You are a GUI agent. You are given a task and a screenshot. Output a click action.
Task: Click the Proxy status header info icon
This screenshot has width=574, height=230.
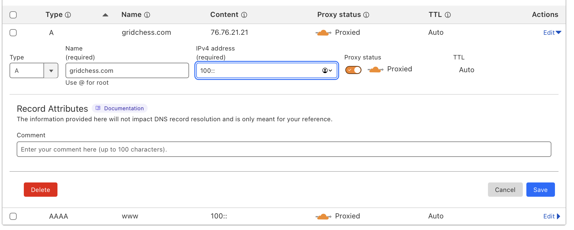click(366, 15)
